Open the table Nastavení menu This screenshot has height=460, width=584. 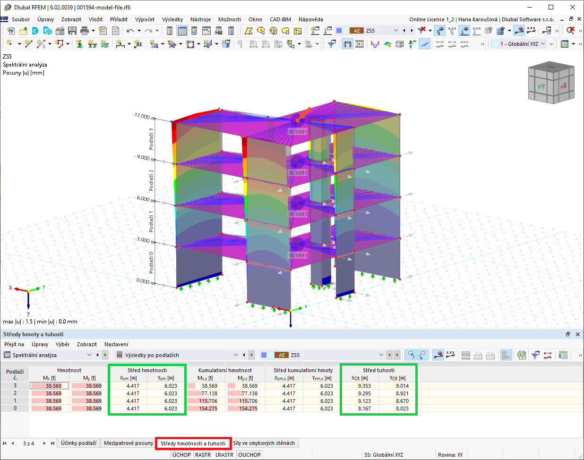coord(116,344)
